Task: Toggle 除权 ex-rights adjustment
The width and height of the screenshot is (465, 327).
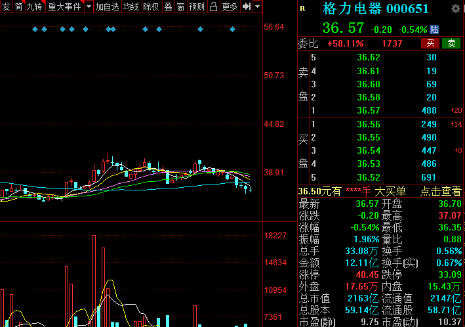Action: 151,7
